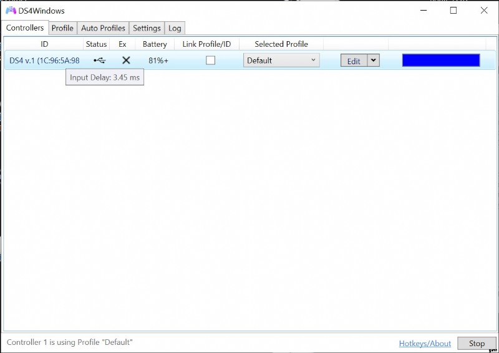Select the DS4 v.1 controller ID entry
Screen dimensions: 499x353
(44, 60)
